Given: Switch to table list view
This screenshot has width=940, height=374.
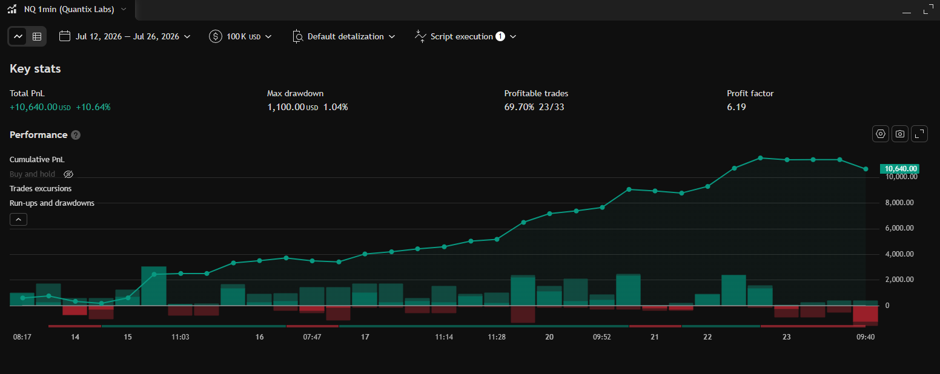Looking at the screenshot, I should [x=37, y=36].
